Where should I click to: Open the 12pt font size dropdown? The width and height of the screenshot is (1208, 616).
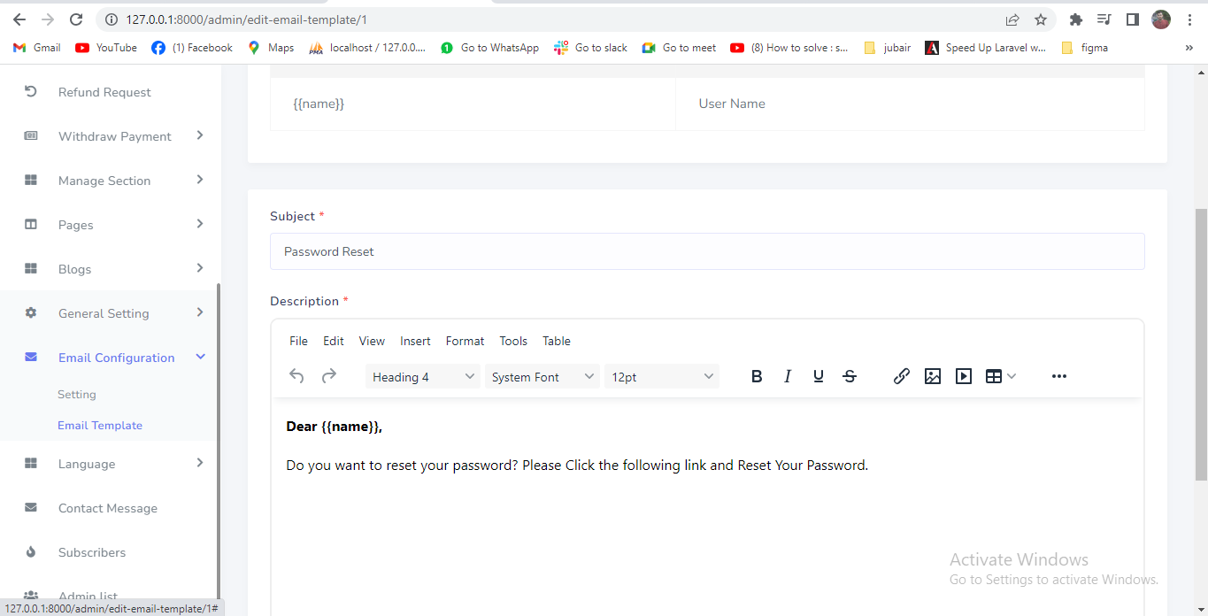tap(661, 377)
